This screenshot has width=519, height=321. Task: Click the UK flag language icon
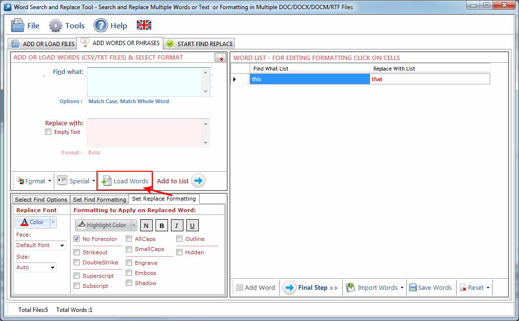(144, 25)
